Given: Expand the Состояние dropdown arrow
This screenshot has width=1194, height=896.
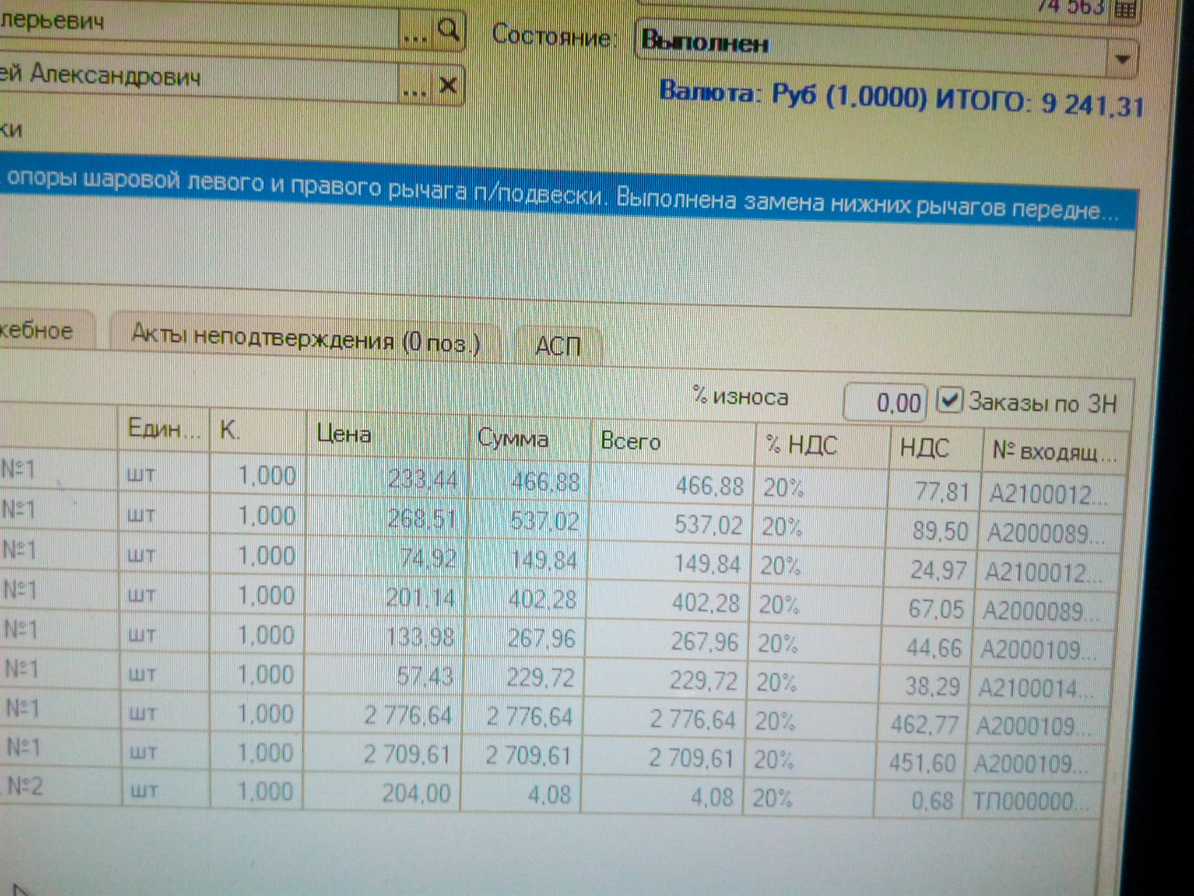Looking at the screenshot, I should pyautogui.click(x=1122, y=59).
